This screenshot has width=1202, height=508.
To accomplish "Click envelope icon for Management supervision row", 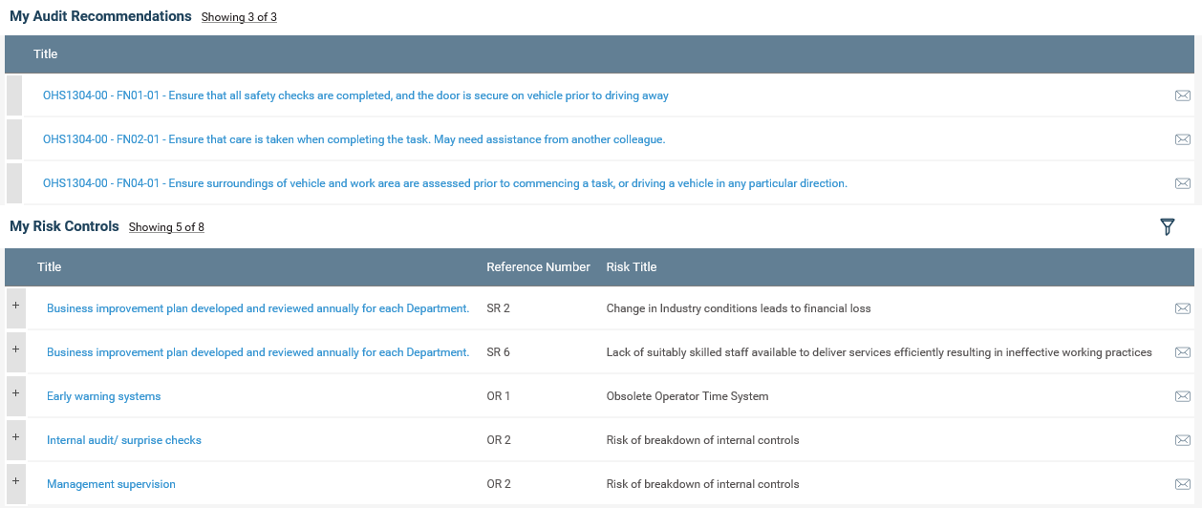I will 1182,484.
